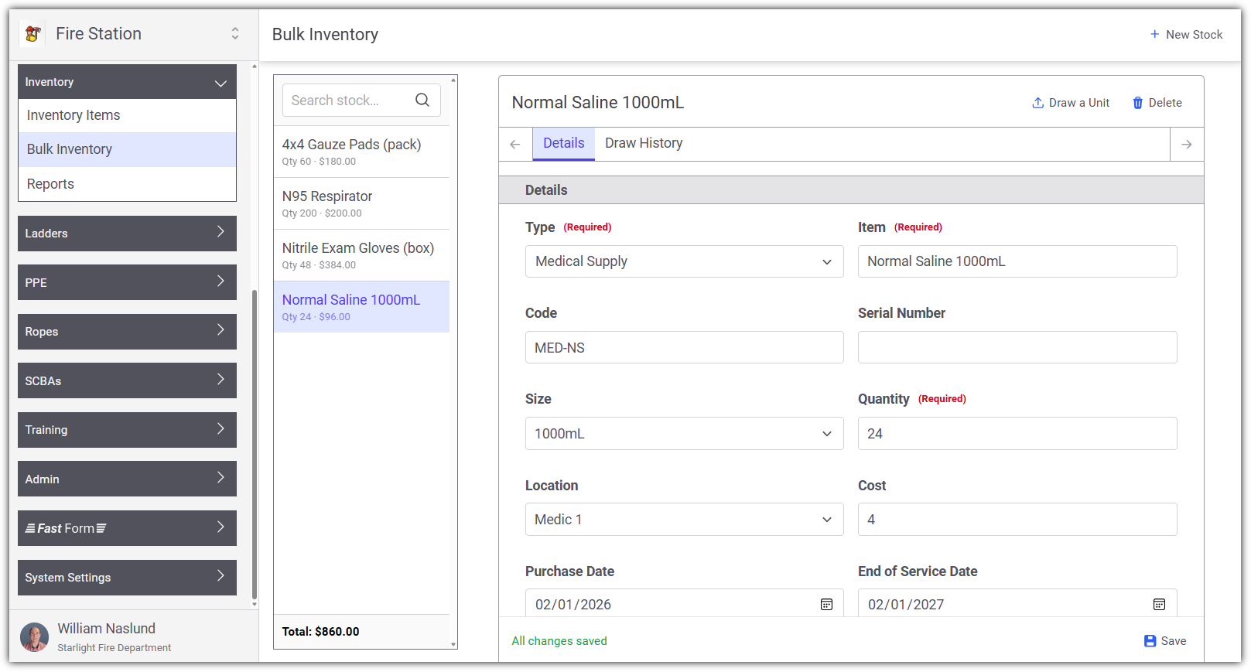Toggle the Fire Station switcher arrows
Image resolution: width=1251 pixels, height=672 pixels.
pyautogui.click(x=235, y=33)
